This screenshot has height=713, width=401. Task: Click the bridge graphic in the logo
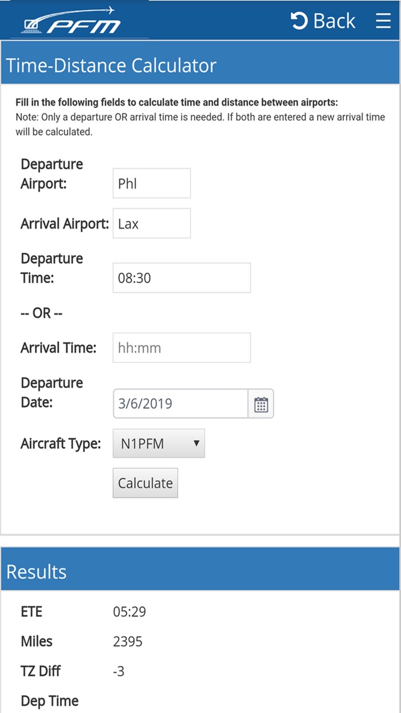[32, 24]
